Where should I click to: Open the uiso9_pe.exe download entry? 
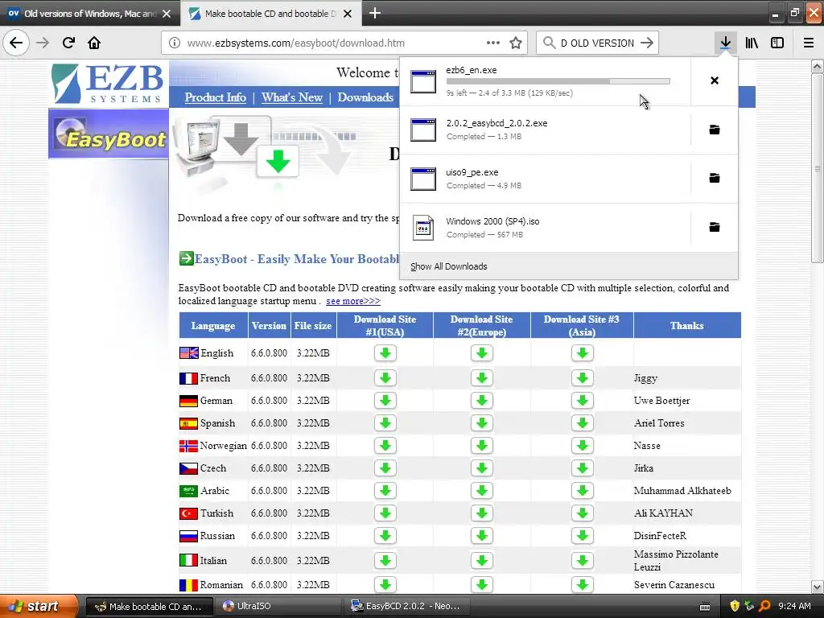pyautogui.click(x=545, y=178)
